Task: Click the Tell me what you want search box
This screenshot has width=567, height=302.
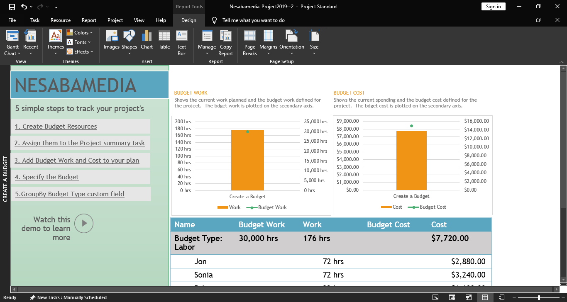Action: [253, 20]
